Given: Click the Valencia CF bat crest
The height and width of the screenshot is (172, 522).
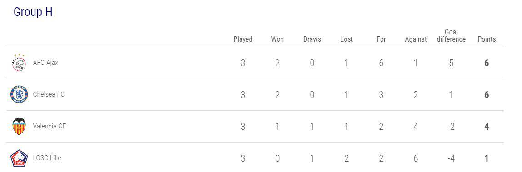Looking at the screenshot, I should pyautogui.click(x=19, y=126).
